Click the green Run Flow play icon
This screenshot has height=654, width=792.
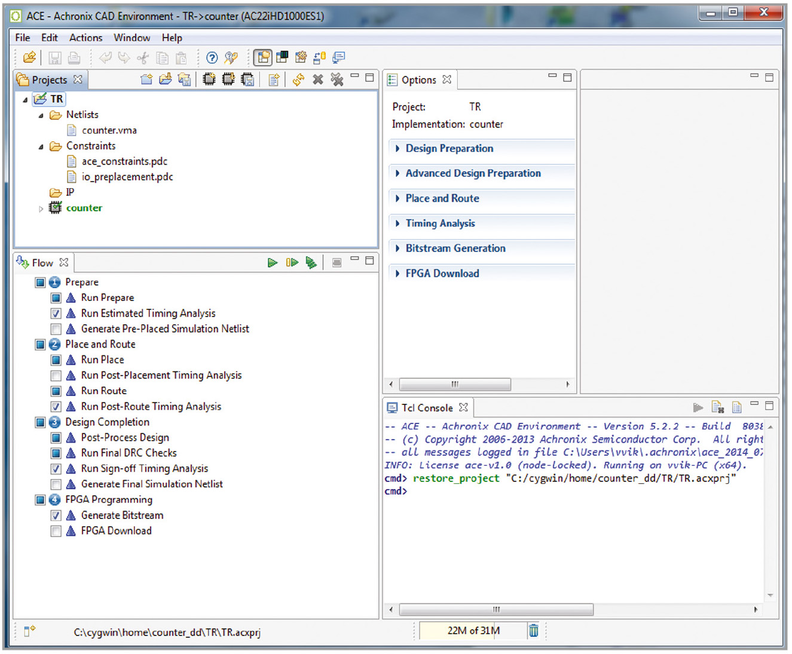[273, 263]
